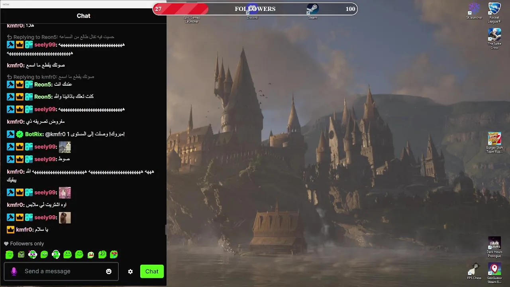The height and width of the screenshot is (287, 510).
Task: Open seely99 username on 'صوط' message
Action: click(x=45, y=159)
